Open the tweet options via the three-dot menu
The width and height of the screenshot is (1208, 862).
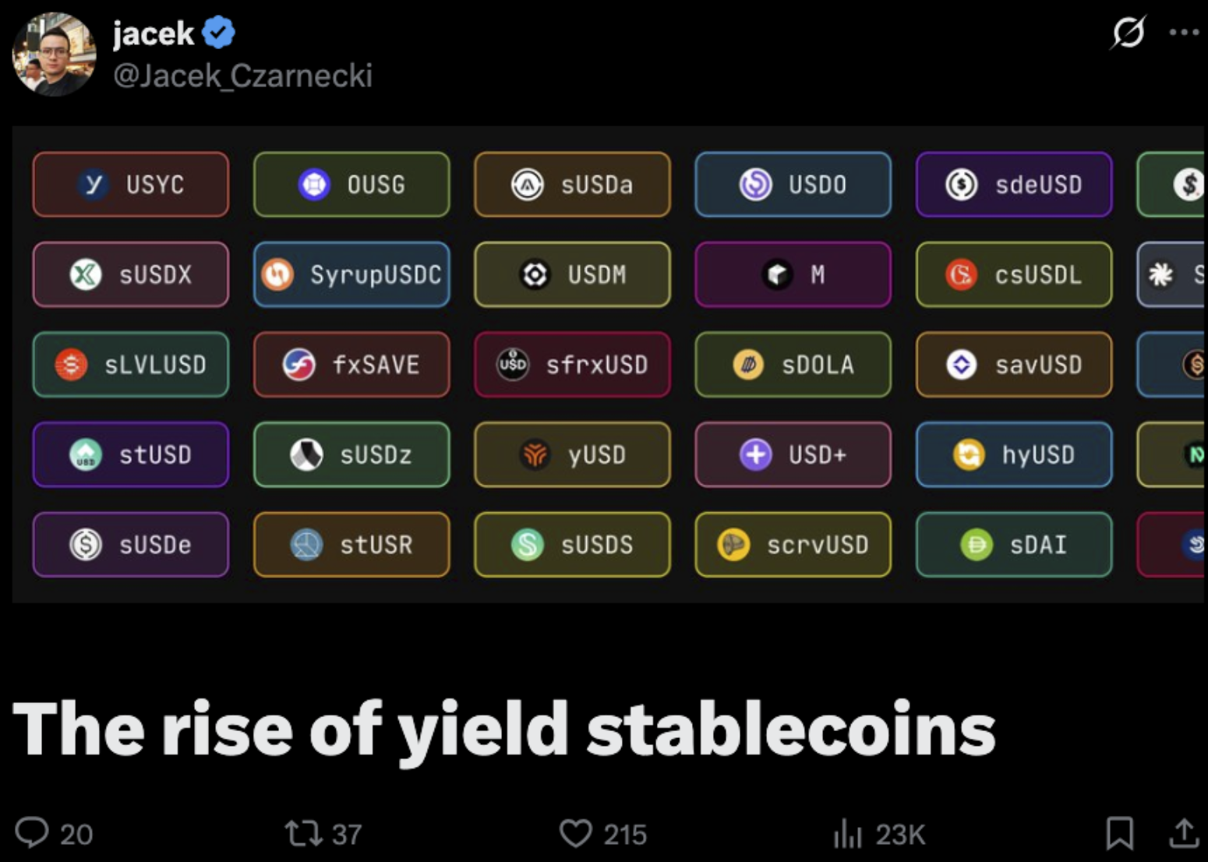click(x=1185, y=33)
